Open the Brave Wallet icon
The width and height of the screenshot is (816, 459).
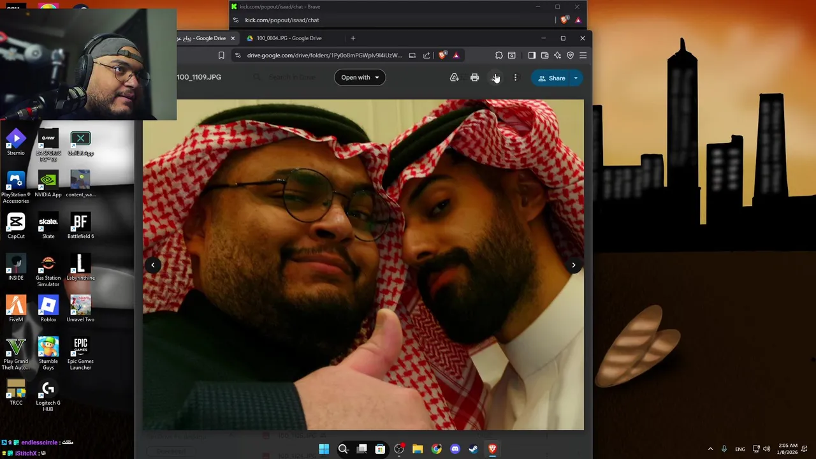544,55
